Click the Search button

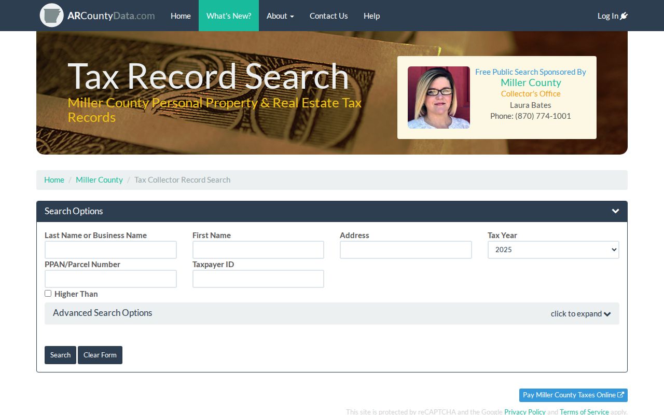coord(60,355)
